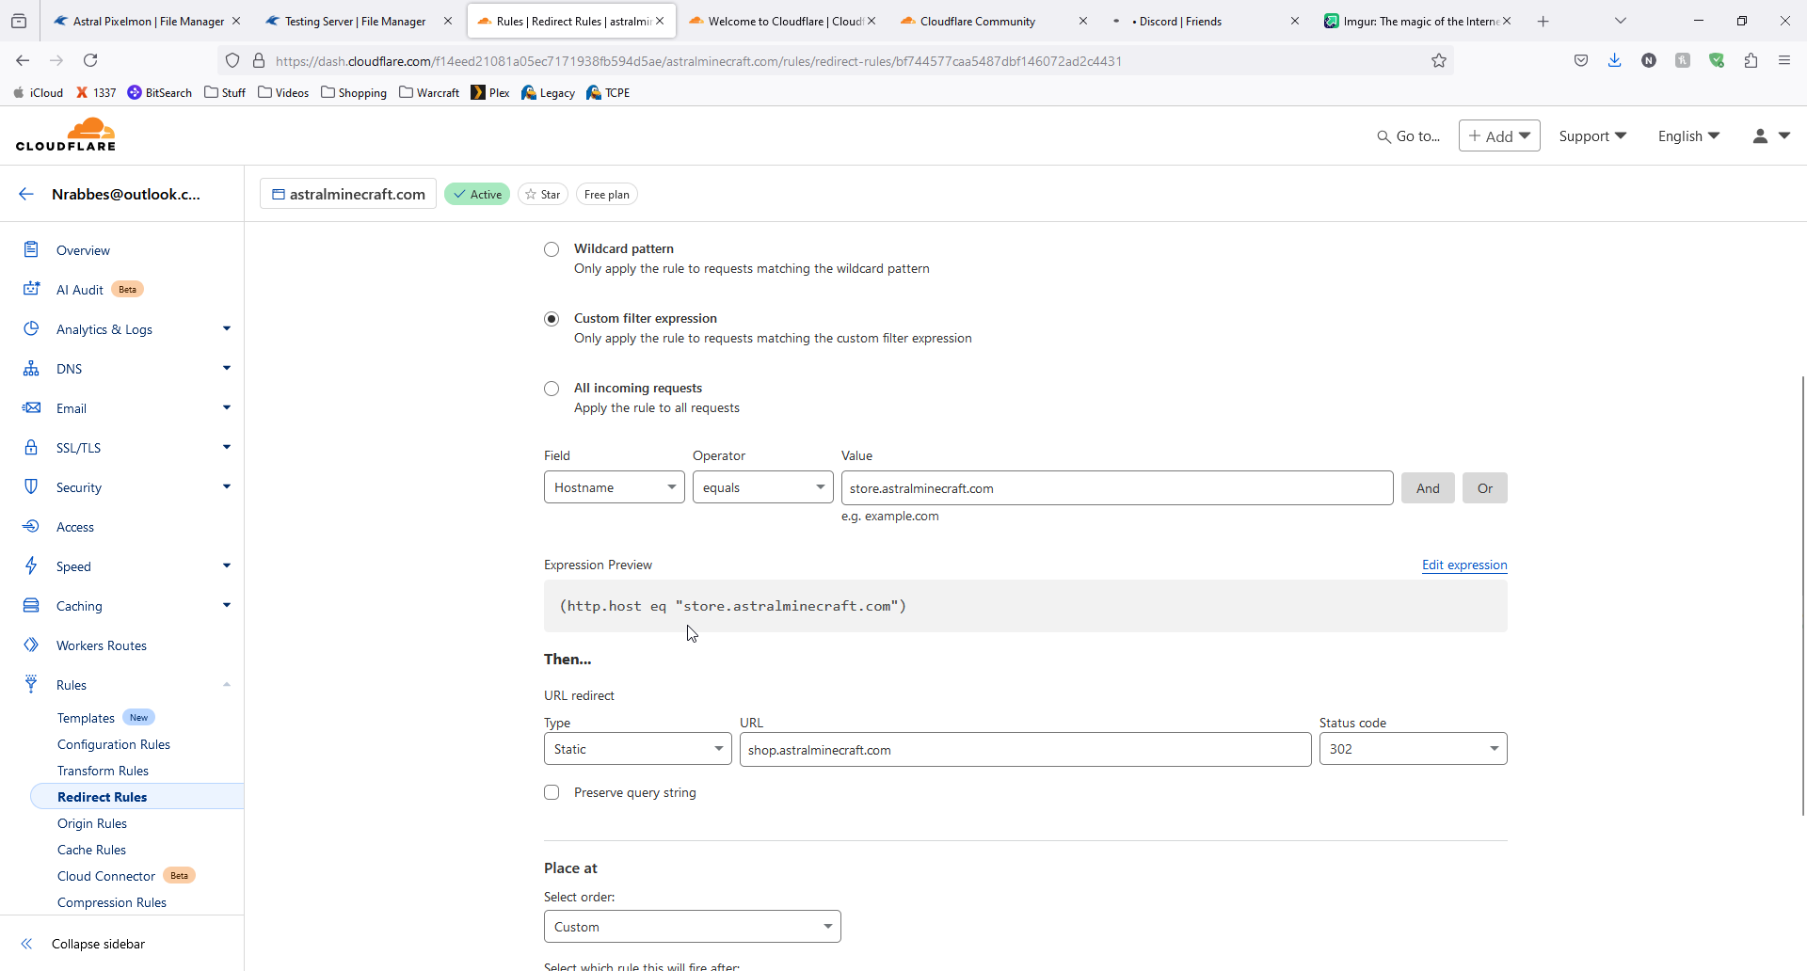The width and height of the screenshot is (1807, 971).
Task: Enable the Preserve query string checkbox
Action: click(552, 792)
